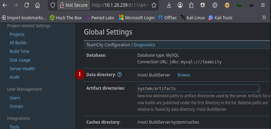The height and width of the screenshot is (129, 271).
Task: Click the jdbc:mysql:///teamcity connection URL
Action: point(196,62)
